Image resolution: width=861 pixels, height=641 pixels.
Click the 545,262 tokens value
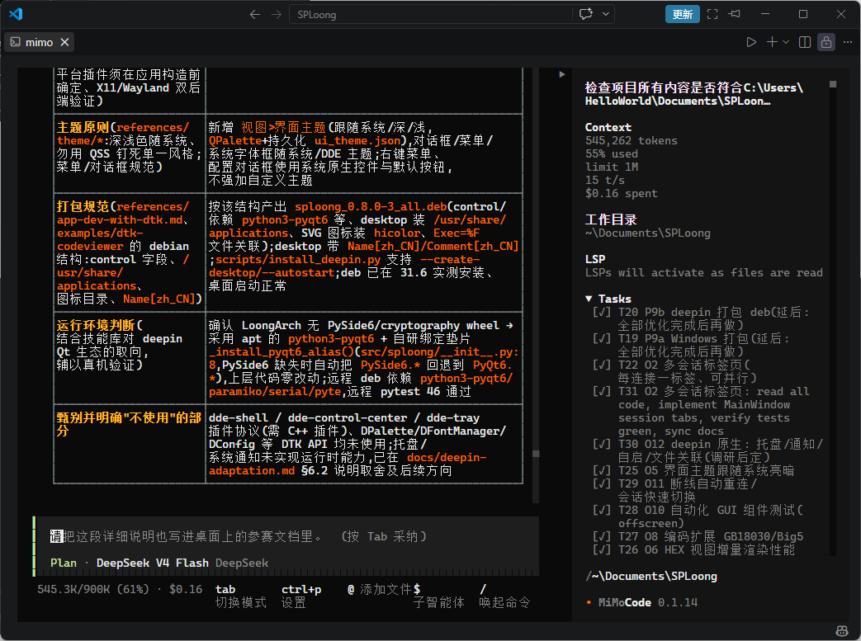[x=631, y=140]
